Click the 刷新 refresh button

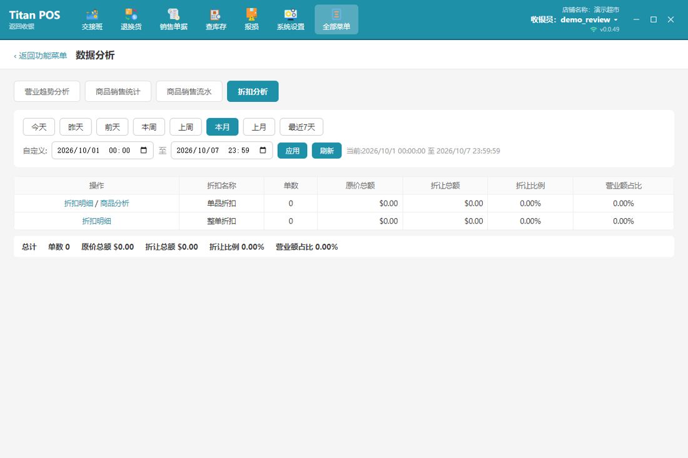click(327, 151)
